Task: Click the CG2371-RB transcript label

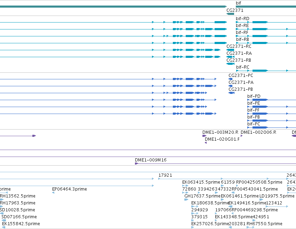Action: pyautogui.click(x=239, y=60)
